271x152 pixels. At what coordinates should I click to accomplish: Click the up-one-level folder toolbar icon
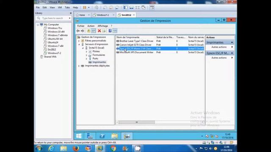tap(88, 31)
